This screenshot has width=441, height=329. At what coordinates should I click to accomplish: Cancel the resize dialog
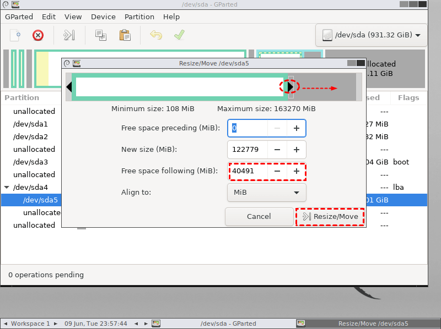pos(259,216)
